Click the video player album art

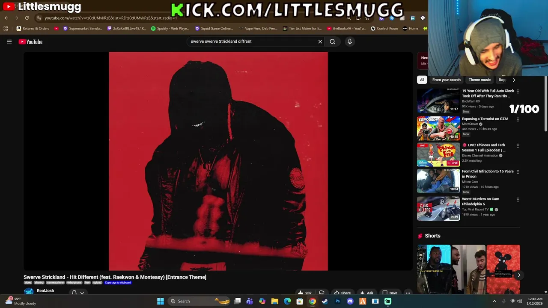click(x=218, y=161)
